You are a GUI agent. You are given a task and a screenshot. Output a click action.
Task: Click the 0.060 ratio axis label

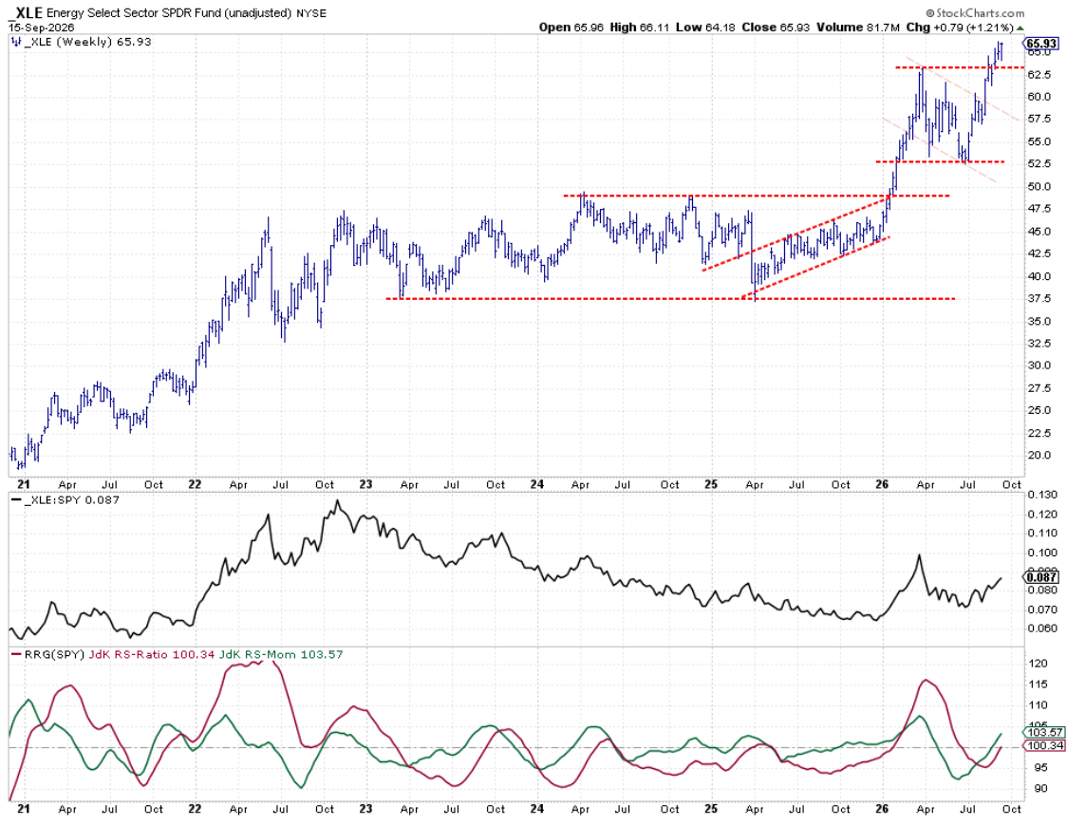pyautogui.click(x=1041, y=629)
